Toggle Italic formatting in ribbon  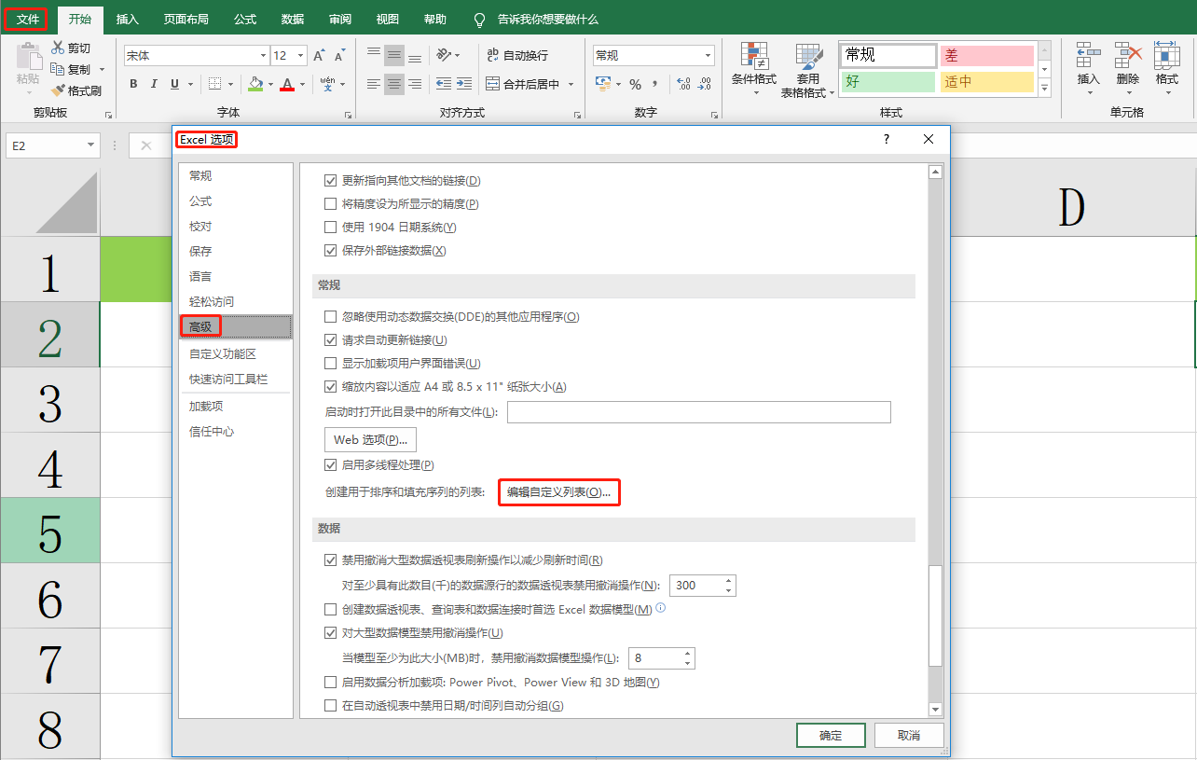pyautogui.click(x=155, y=85)
